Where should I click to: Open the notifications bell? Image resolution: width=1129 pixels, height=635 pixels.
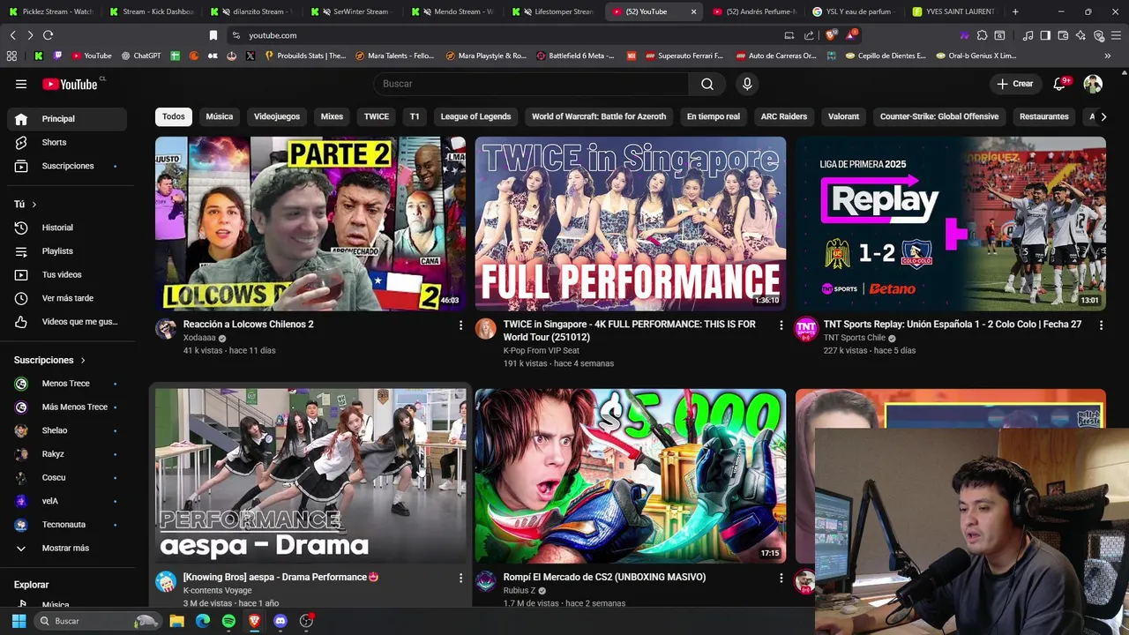(x=1060, y=84)
